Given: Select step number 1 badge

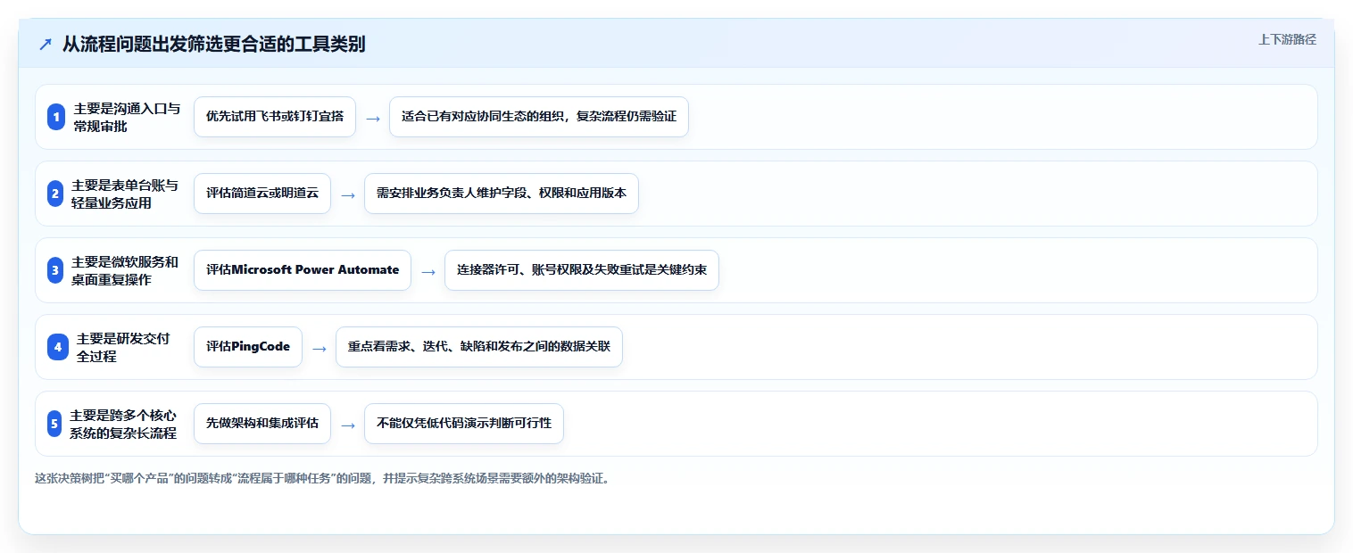Looking at the screenshot, I should [x=56, y=117].
